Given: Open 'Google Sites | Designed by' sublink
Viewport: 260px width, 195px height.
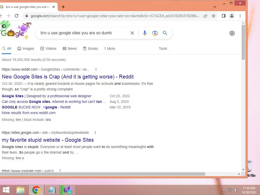Looking at the screenshot, I should (x=47, y=96).
